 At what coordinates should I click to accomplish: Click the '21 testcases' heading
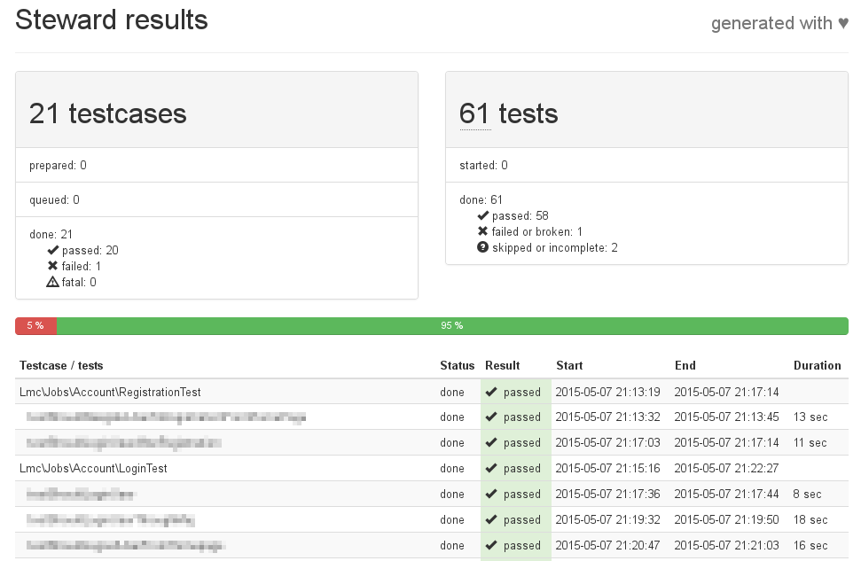[107, 113]
